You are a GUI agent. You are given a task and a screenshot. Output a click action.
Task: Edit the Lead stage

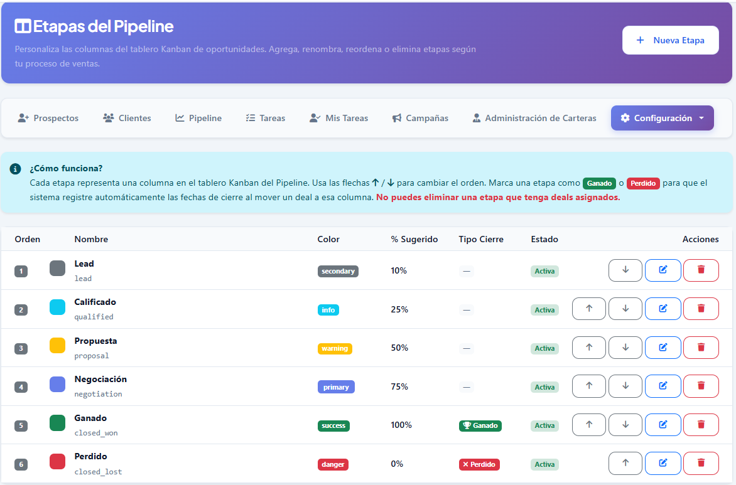[663, 270]
